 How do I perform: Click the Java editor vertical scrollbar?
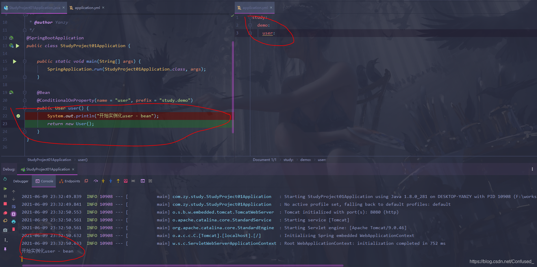pyautogui.click(x=233, y=87)
